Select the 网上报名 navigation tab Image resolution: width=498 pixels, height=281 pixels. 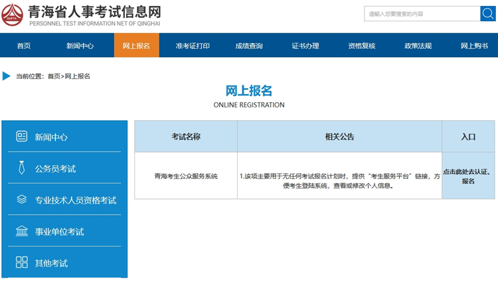point(136,46)
